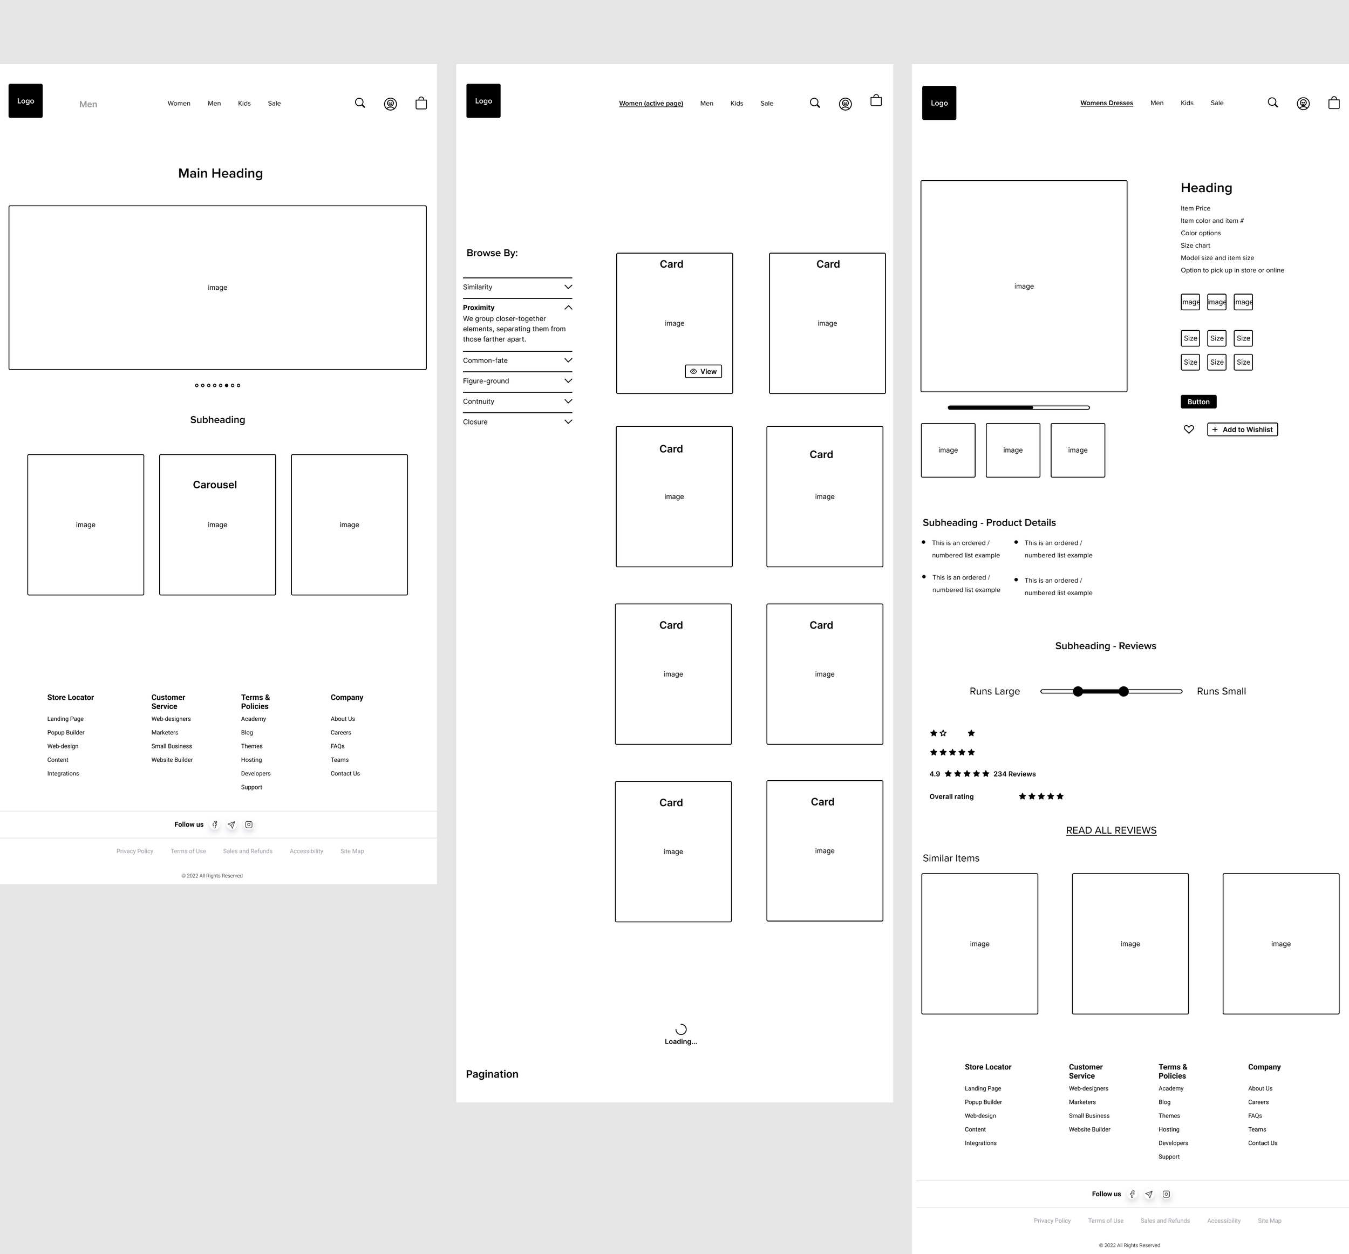Click the search icon on the right page
The height and width of the screenshot is (1254, 1349).
point(1272,103)
